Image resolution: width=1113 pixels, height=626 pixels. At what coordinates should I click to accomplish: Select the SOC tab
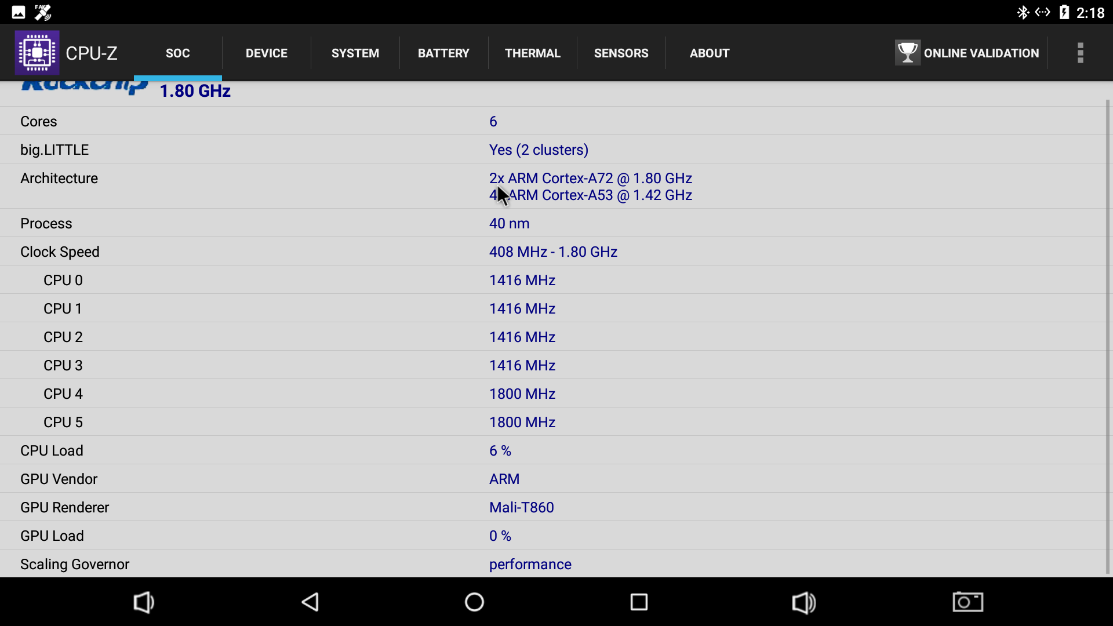[x=177, y=53]
